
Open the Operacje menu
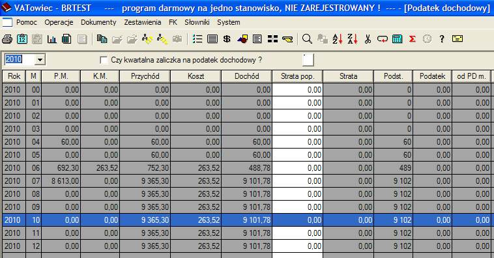(x=59, y=22)
